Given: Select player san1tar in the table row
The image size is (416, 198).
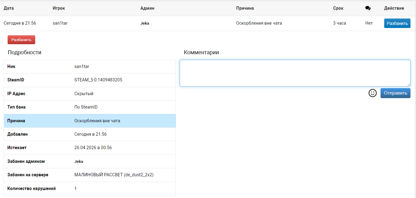Looking at the screenshot, I should point(60,23).
